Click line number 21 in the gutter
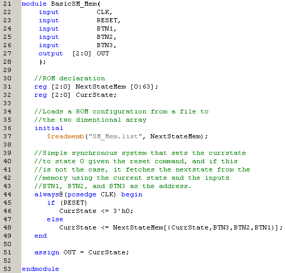 pyautogui.click(x=7, y=4)
